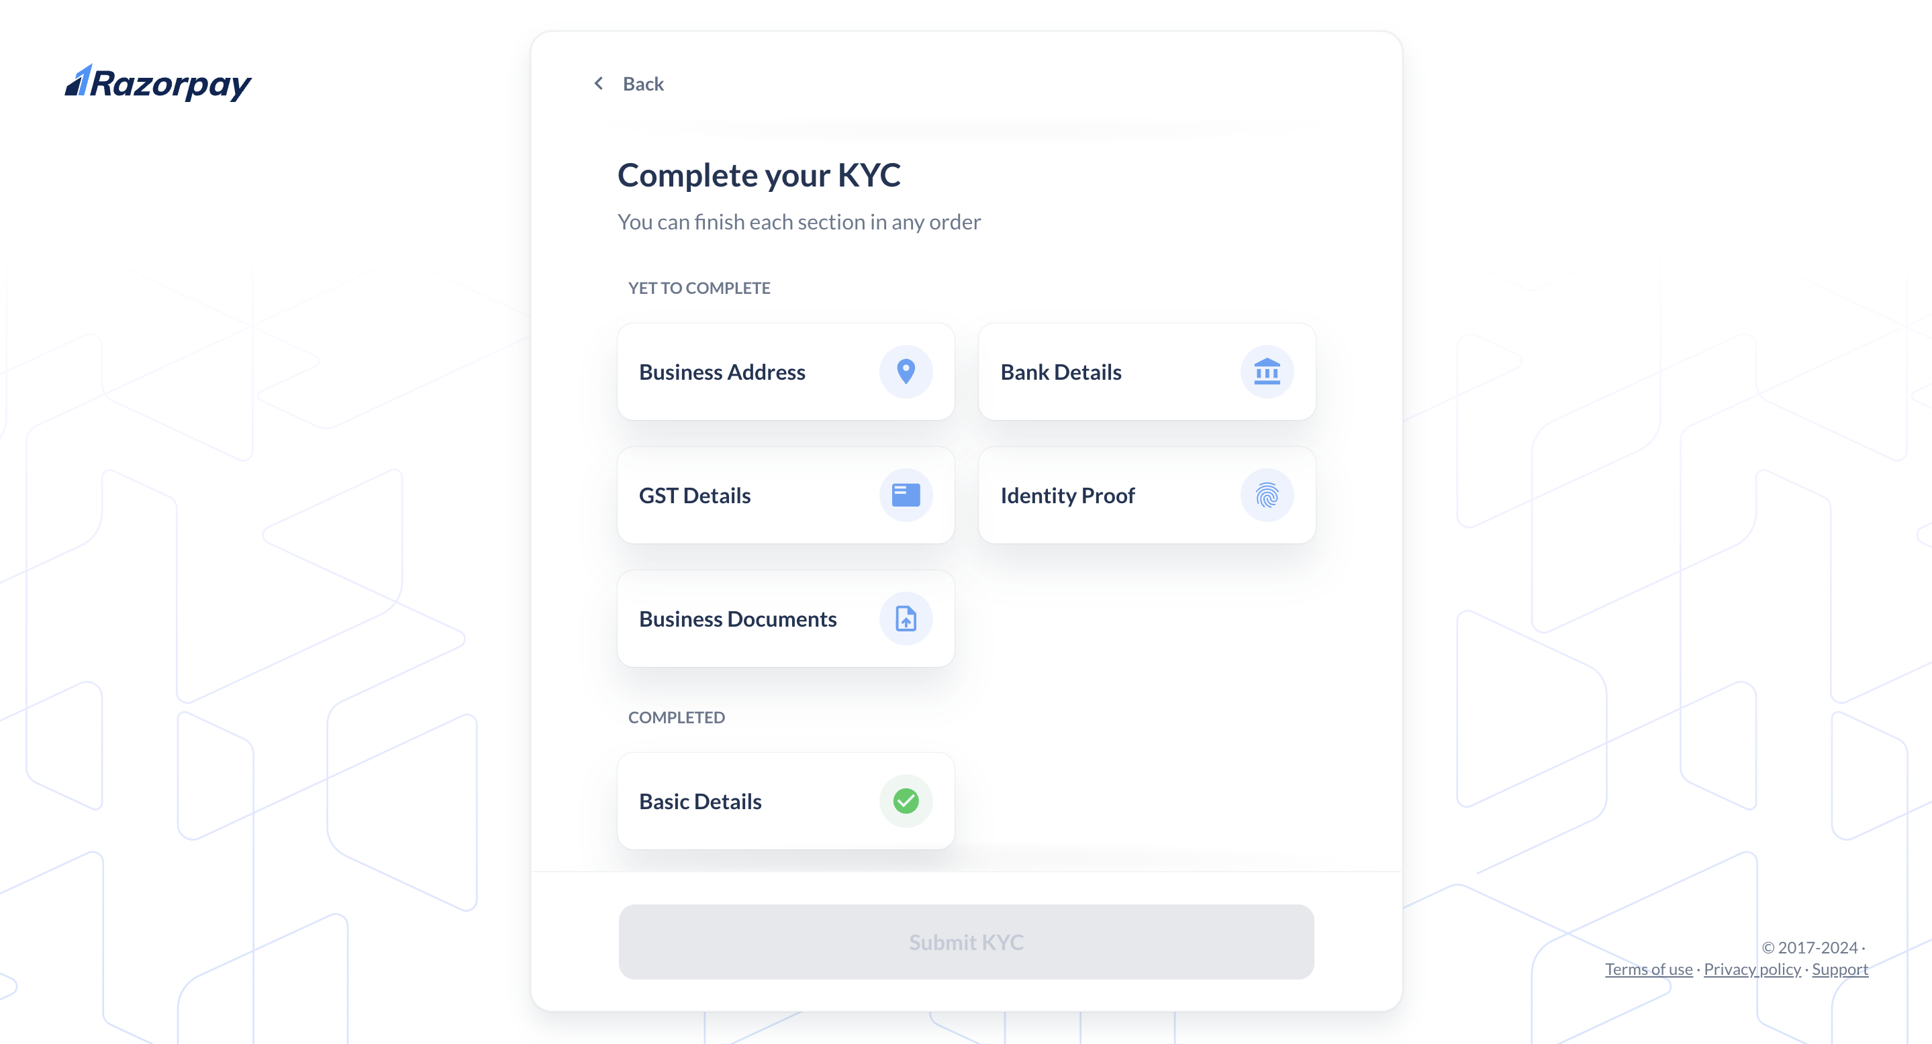
Task: Click the Business Address location pin icon
Action: [904, 372]
